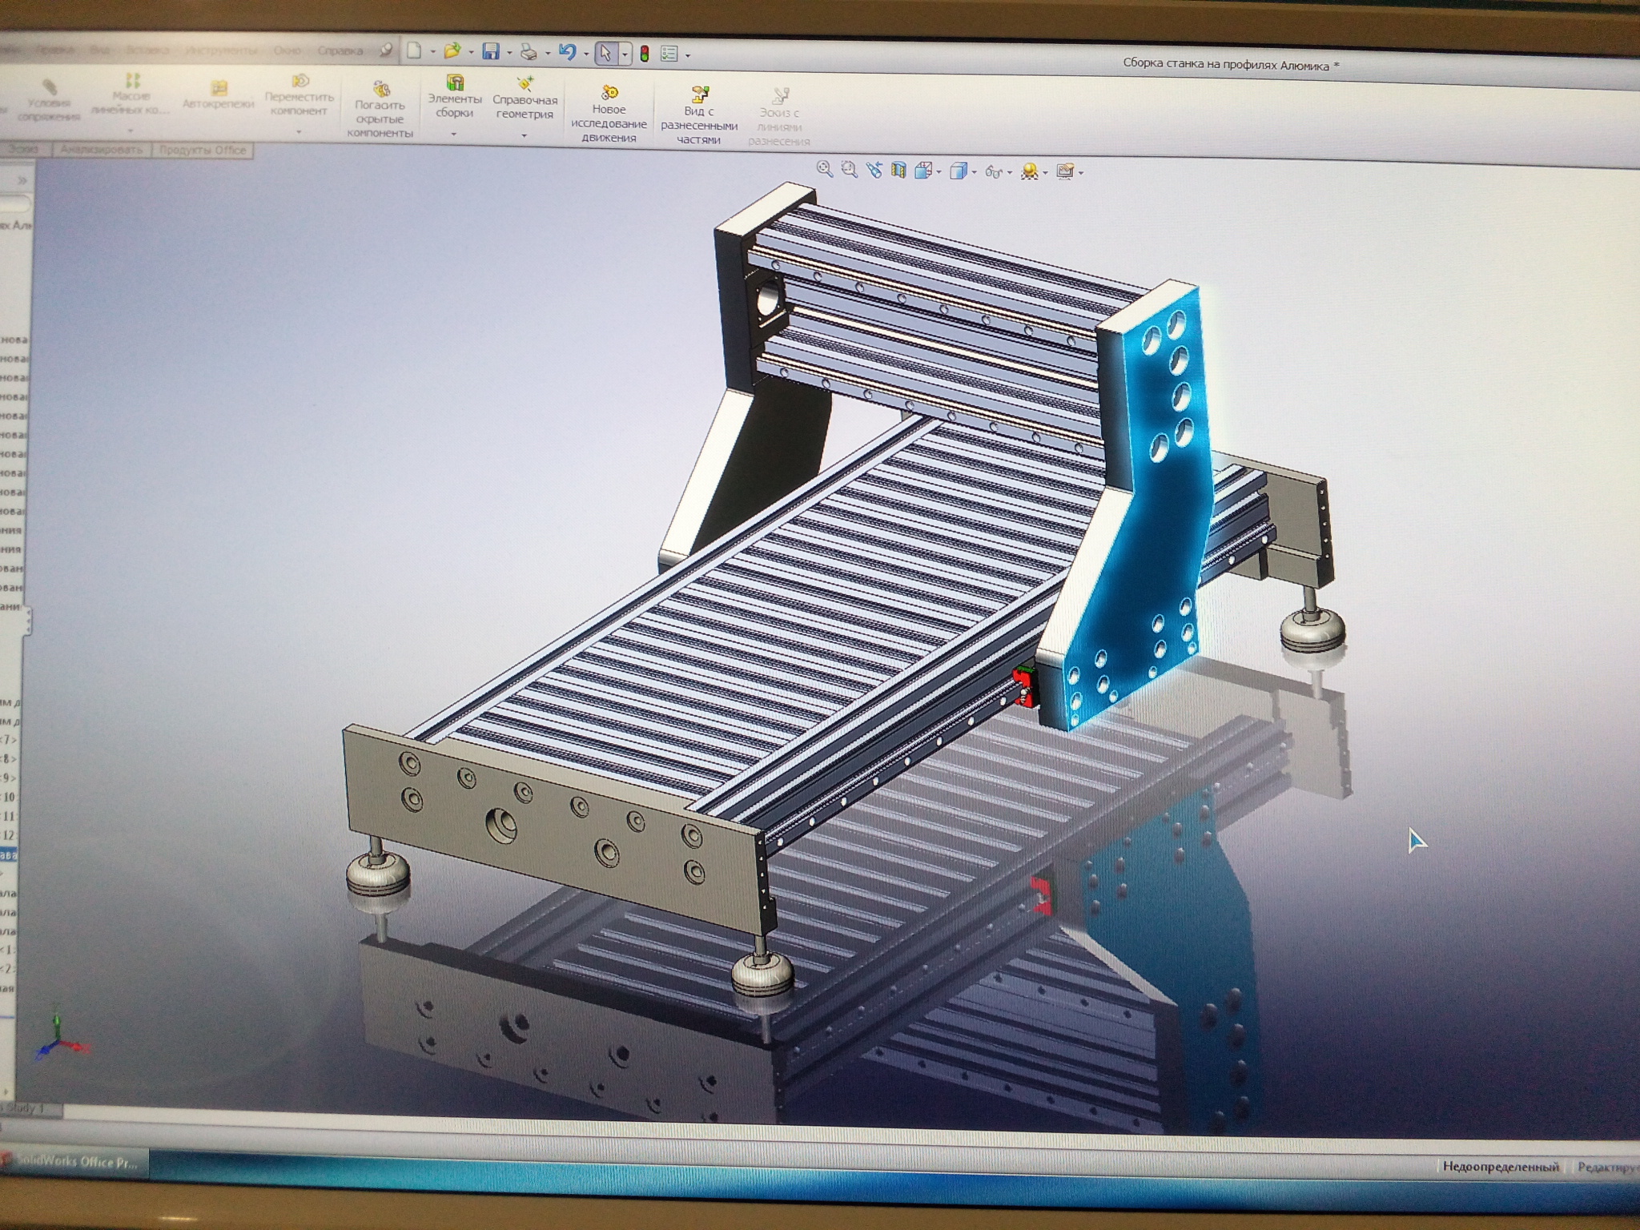The image size is (1640, 1230).
Task: Click 'Новое исследование движения' button
Action: coord(609,113)
